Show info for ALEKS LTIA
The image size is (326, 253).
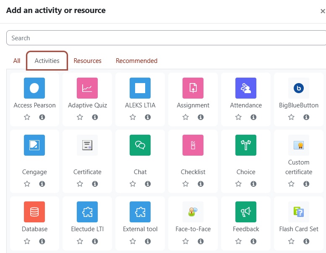pos(148,117)
